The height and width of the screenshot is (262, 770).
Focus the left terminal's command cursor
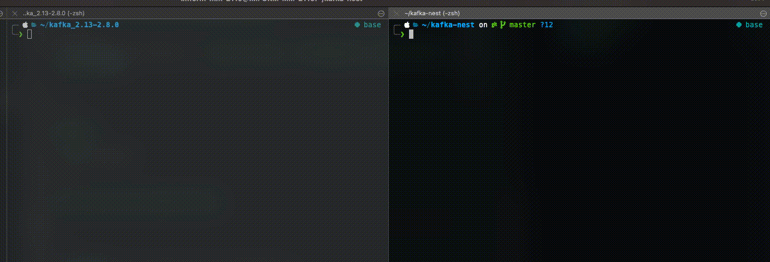tap(29, 34)
